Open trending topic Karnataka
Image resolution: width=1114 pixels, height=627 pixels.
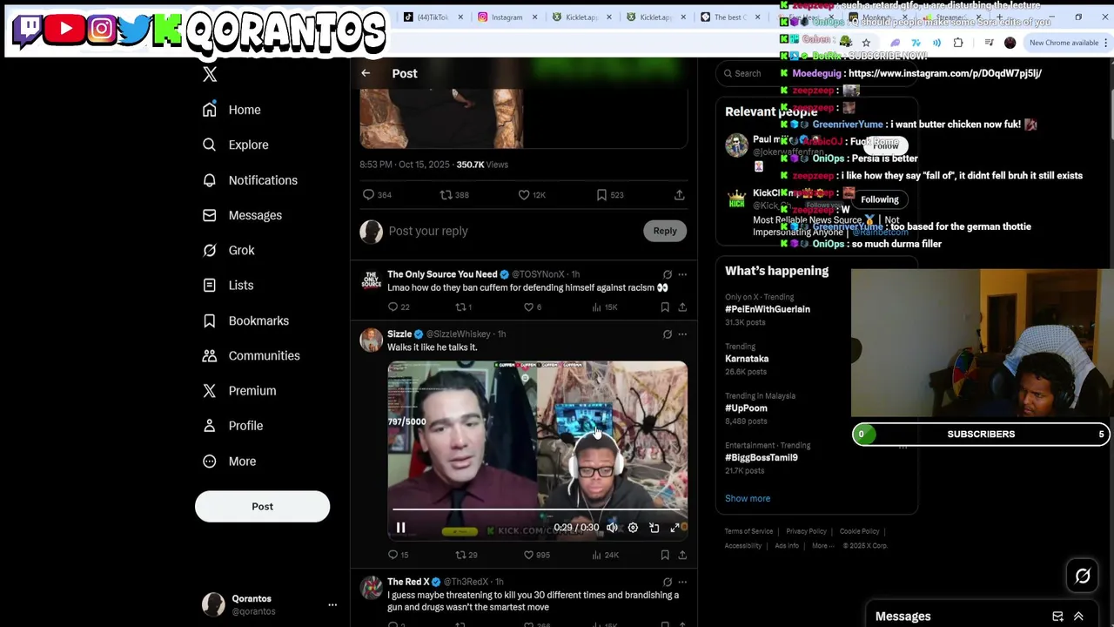point(747,359)
